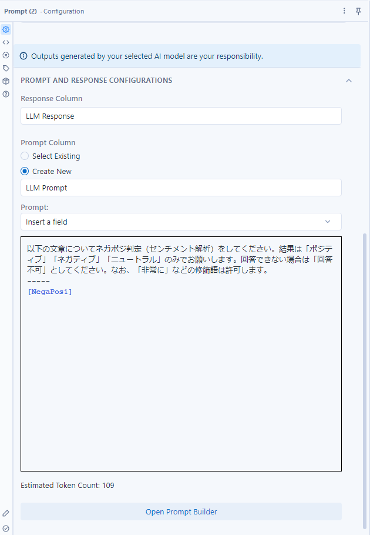Image resolution: width=370 pixels, height=535 pixels.
Task: Open the annotation tag icon
Action: click(x=6, y=68)
